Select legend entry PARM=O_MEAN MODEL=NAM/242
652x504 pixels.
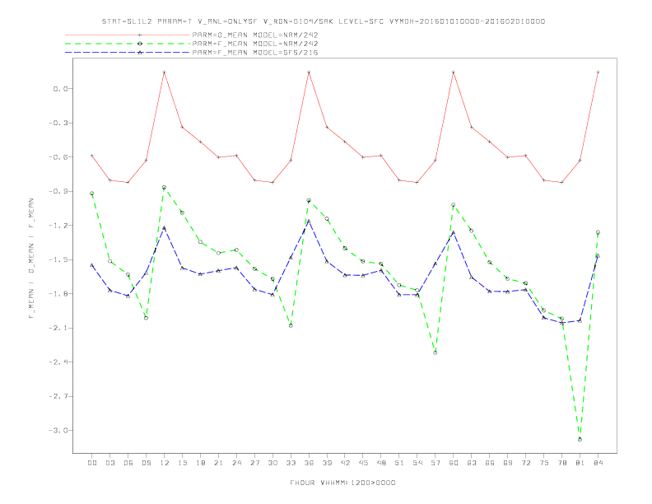[255, 35]
